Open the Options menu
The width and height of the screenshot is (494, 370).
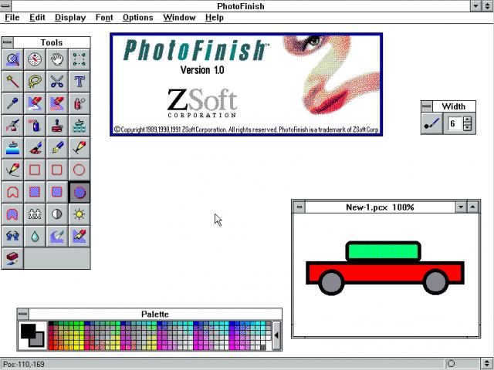pos(137,18)
